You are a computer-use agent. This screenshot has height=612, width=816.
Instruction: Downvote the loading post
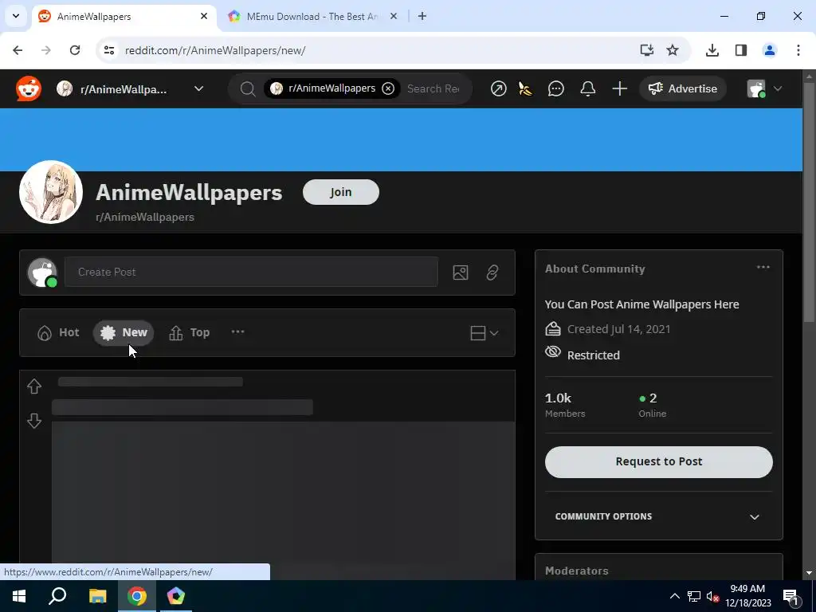(34, 421)
